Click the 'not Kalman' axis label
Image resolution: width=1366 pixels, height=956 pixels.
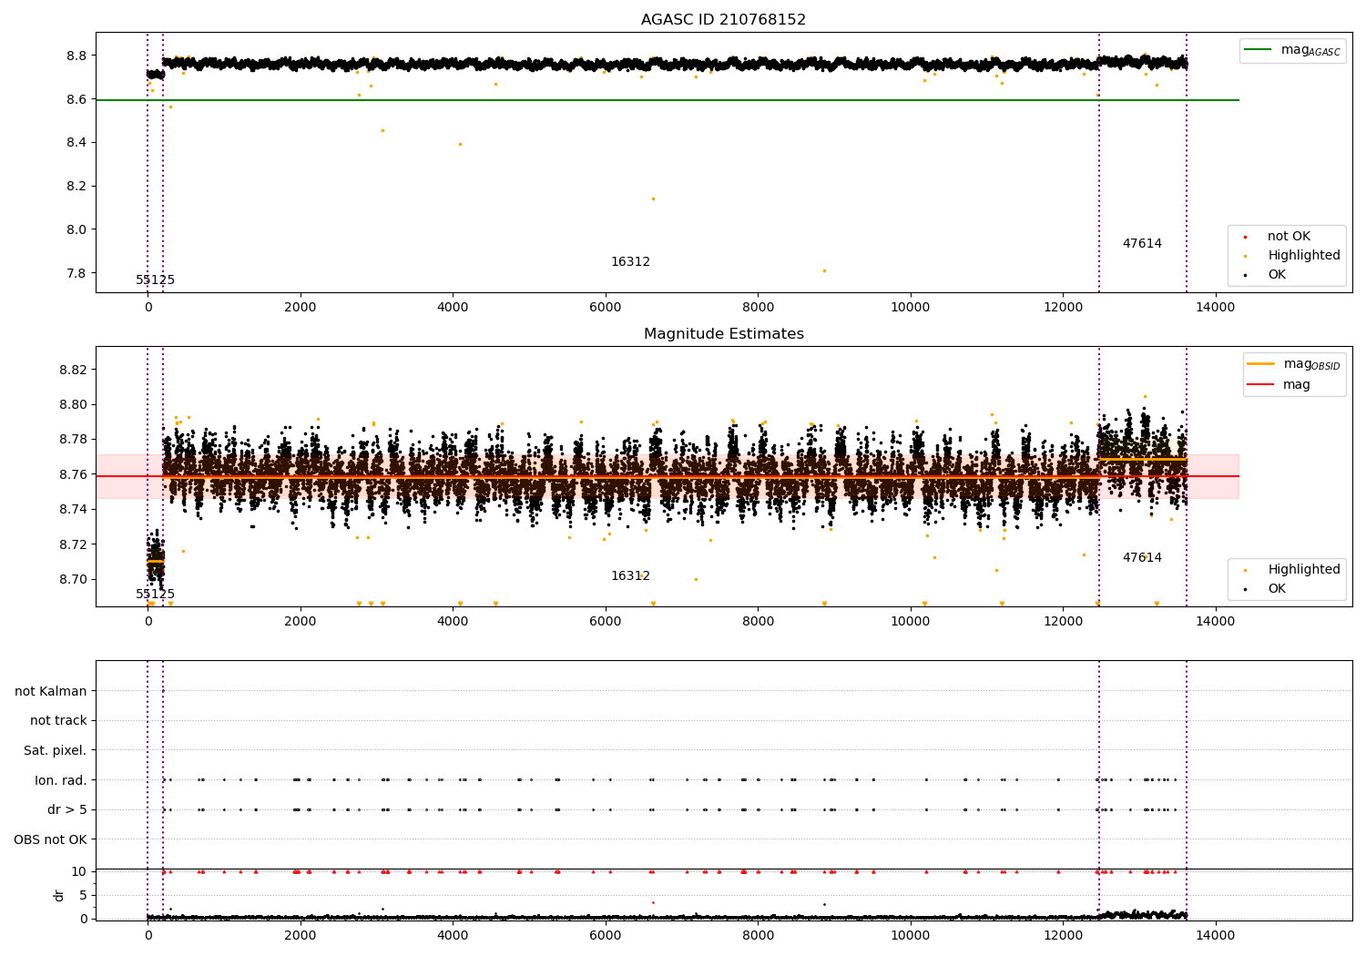(51, 692)
